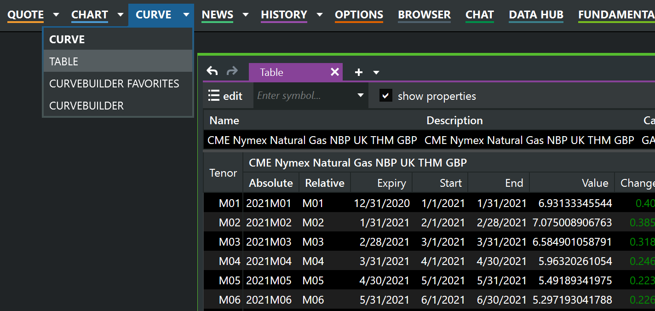655x311 pixels.
Task: Click the Value column header
Action: pyautogui.click(x=572, y=183)
